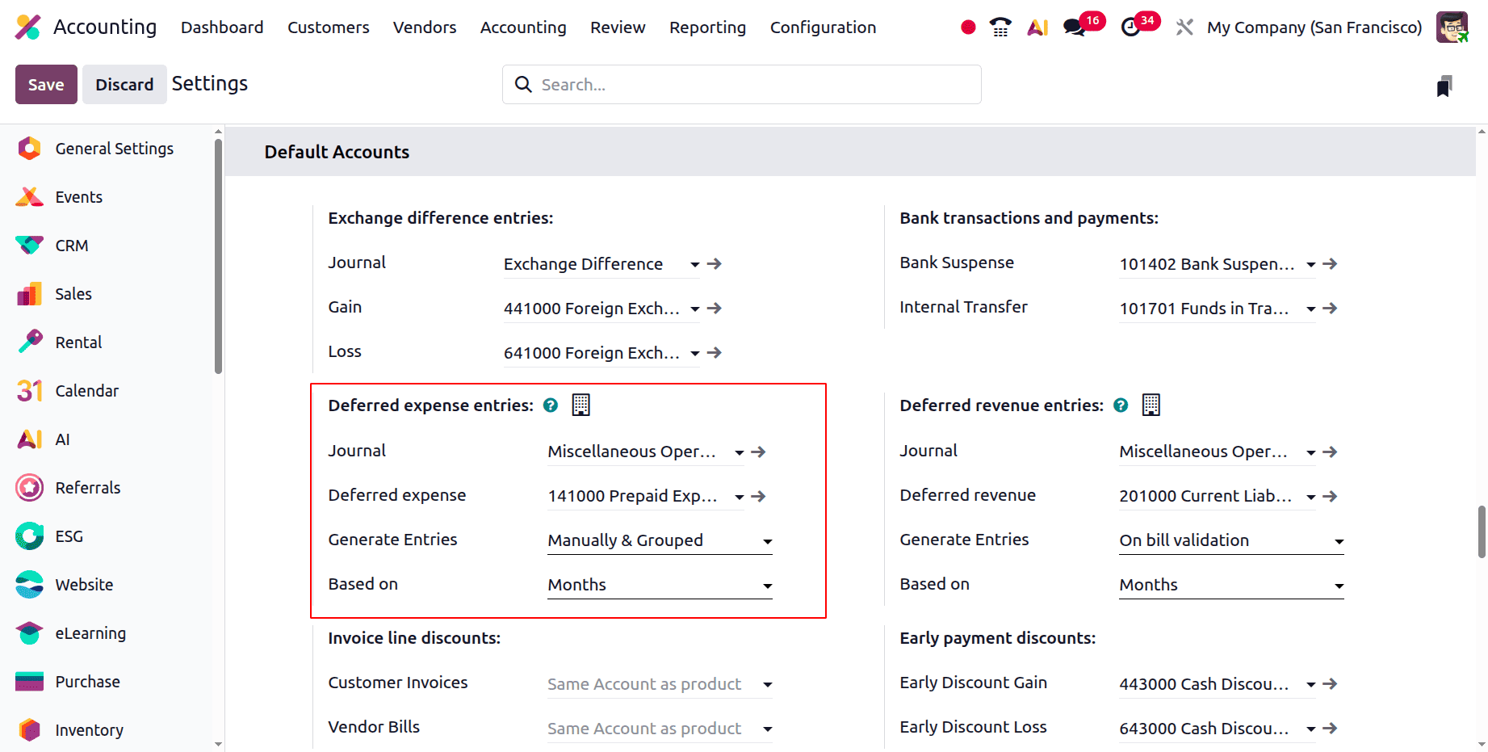Viewport: 1488px width, 752px height.
Task: Save the settings
Action: [x=46, y=85]
